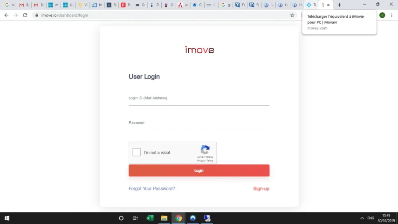Switch to the first Google 'ni' tab
The width and height of the screenshot is (398, 224).
(10, 5)
